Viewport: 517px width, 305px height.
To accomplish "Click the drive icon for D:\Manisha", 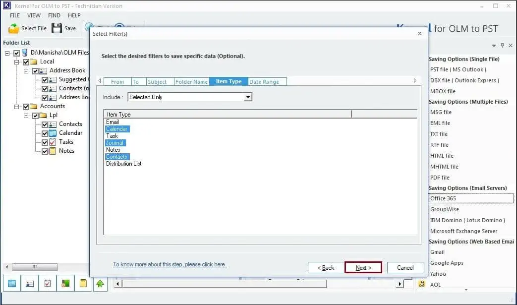I will click(25, 53).
